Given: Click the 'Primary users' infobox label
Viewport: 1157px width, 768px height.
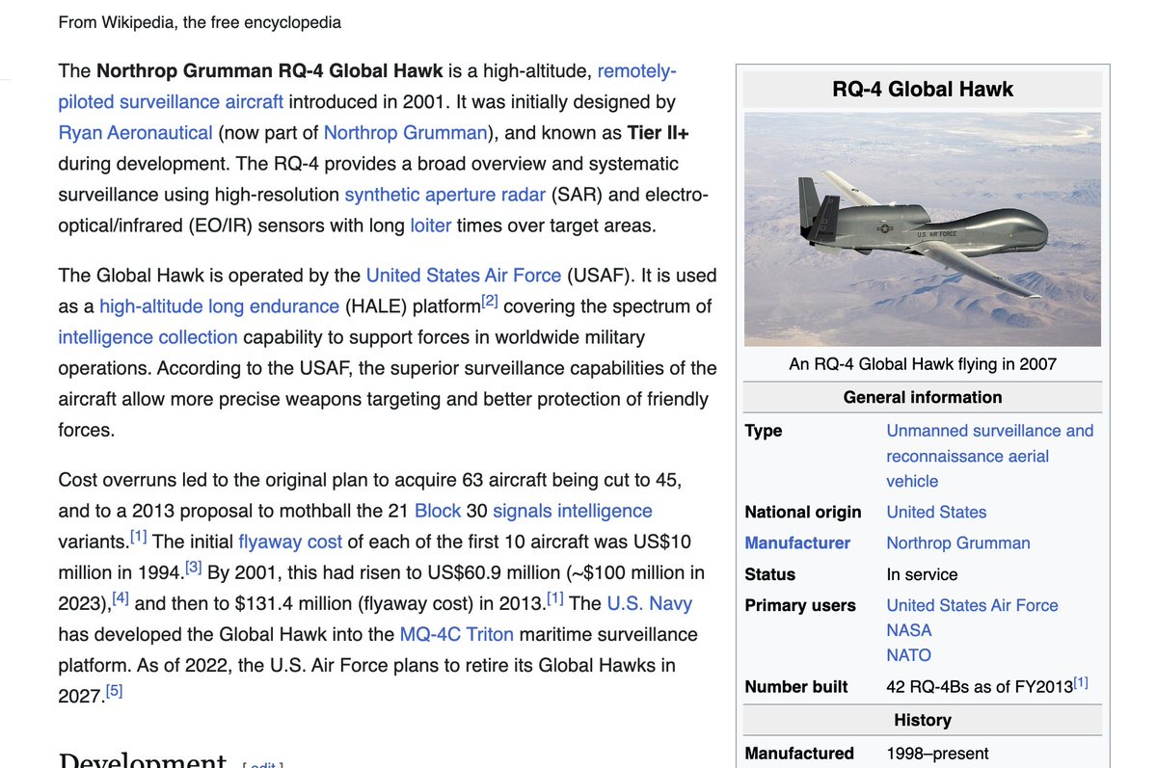Looking at the screenshot, I should (x=800, y=605).
